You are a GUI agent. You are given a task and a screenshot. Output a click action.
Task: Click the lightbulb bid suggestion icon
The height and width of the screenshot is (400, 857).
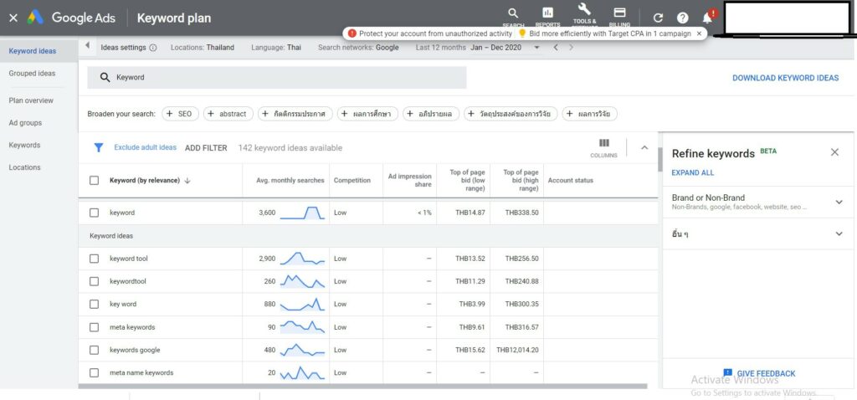tap(522, 33)
